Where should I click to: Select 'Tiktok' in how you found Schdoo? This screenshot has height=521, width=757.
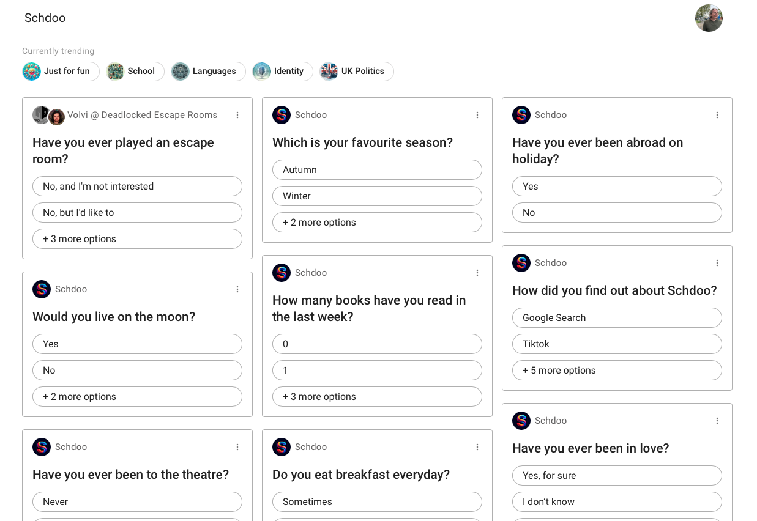click(x=617, y=344)
